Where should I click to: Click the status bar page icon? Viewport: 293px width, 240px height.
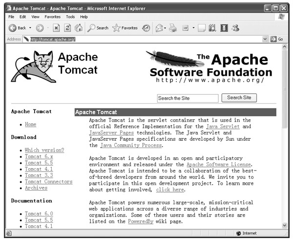[9, 233]
